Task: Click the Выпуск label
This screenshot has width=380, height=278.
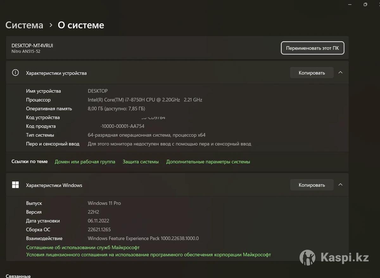Action: pyautogui.click(x=34, y=203)
